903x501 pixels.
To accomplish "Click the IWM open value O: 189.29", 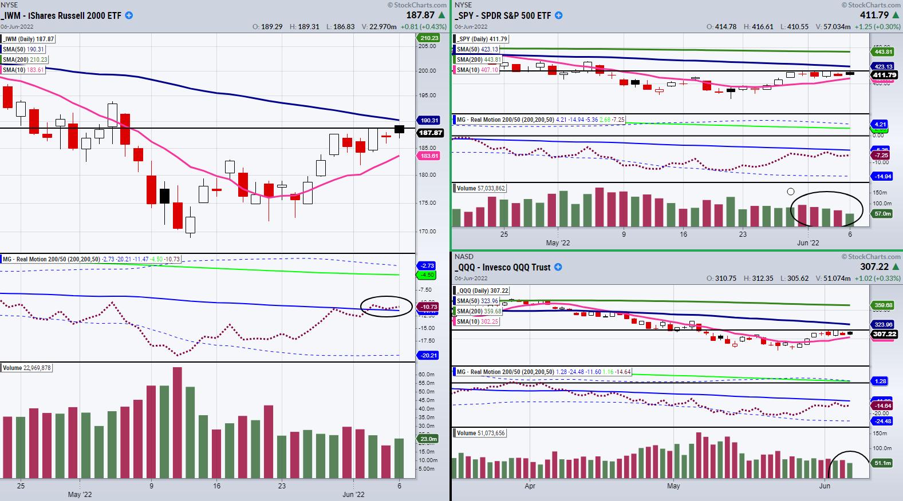I will click(267, 27).
